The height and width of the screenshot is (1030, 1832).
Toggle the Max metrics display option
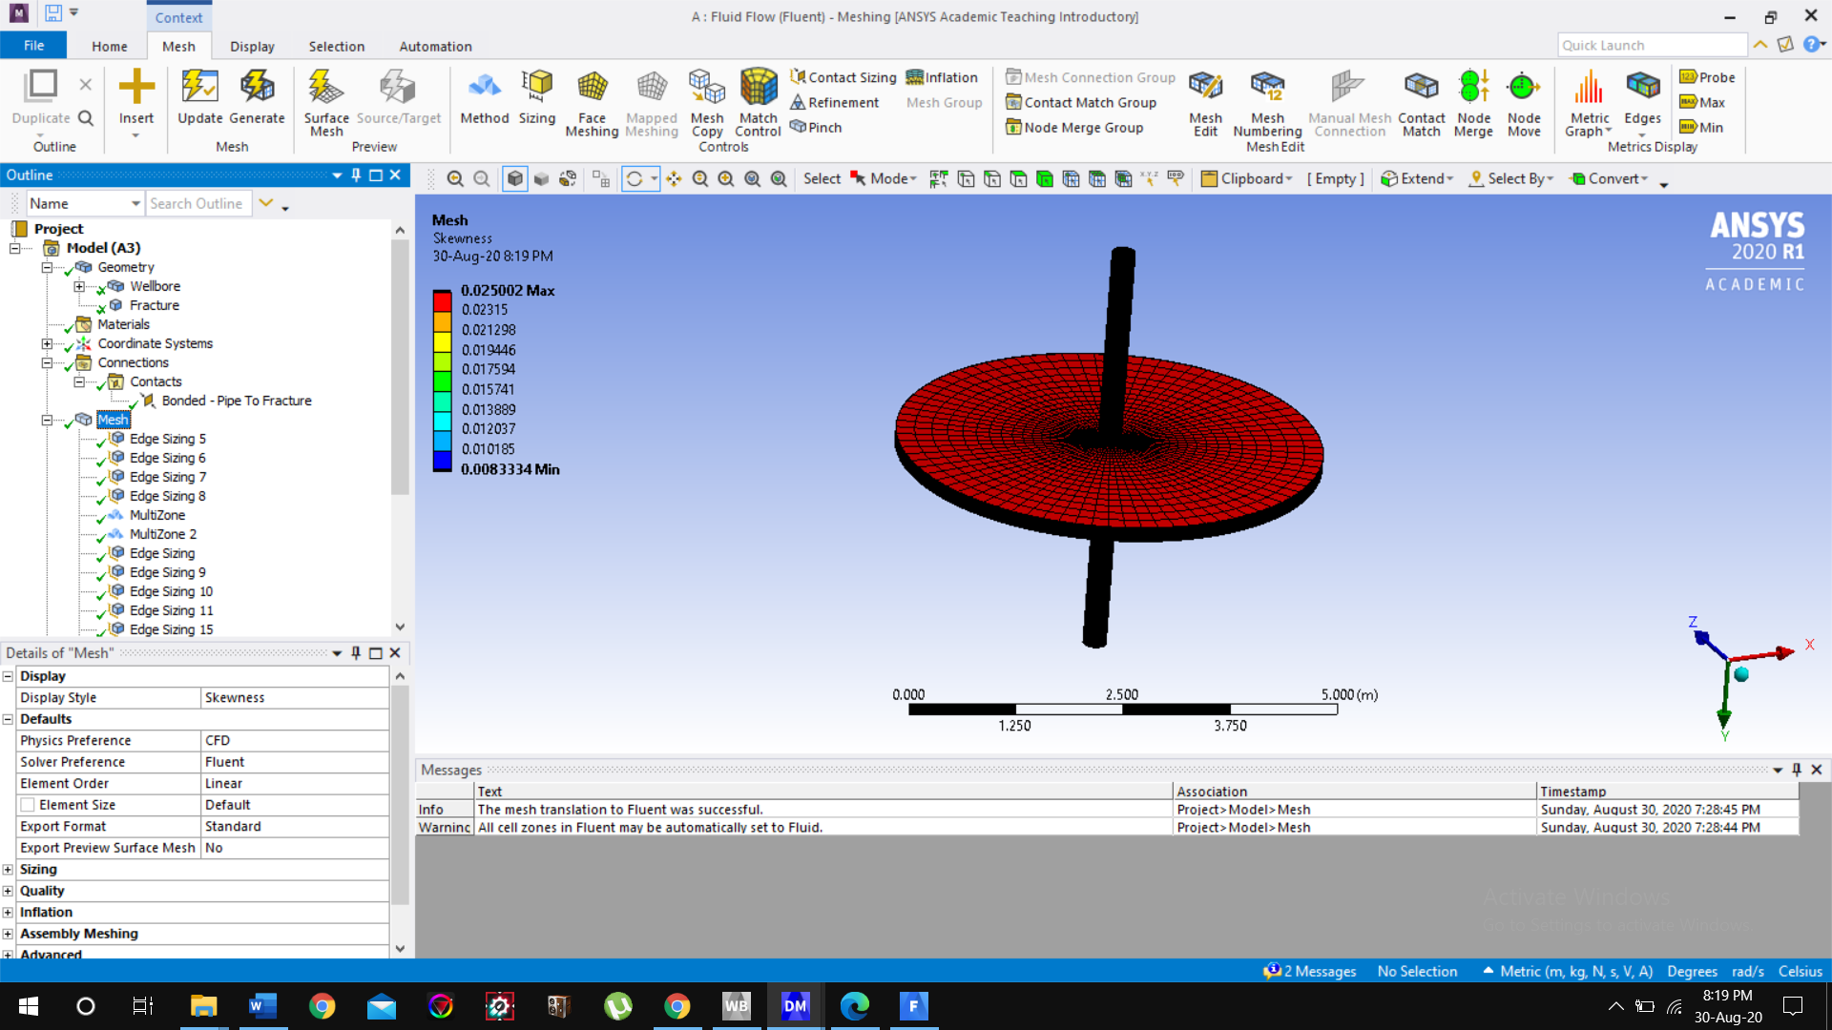1702,102
